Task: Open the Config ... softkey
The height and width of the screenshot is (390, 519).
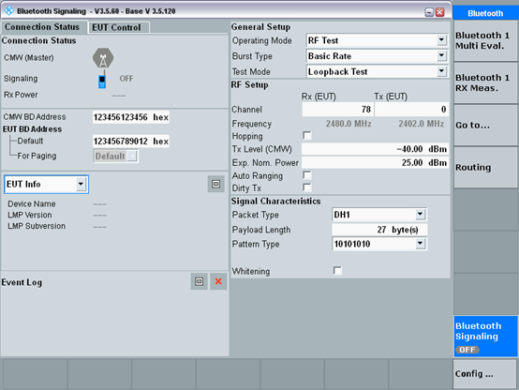Action: [x=485, y=374]
